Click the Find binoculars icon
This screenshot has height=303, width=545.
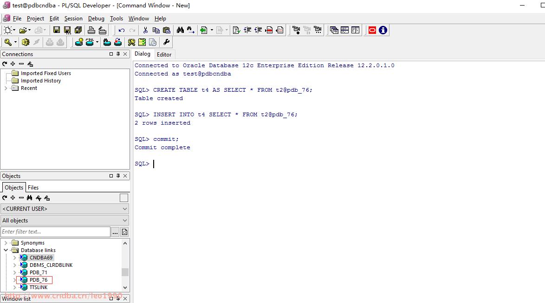pos(180,30)
